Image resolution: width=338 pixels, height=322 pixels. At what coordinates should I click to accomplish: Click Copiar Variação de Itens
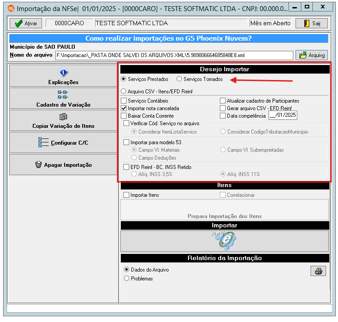pos(63,120)
